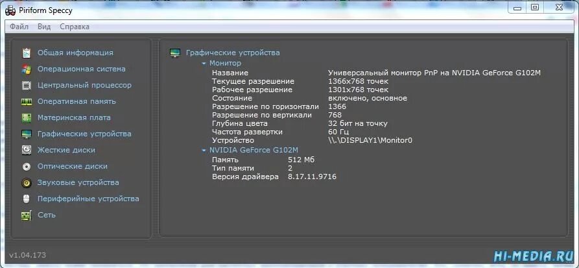Click the network card icon for Сеть
Screen dimensions: 579x268
pyautogui.click(x=26, y=215)
